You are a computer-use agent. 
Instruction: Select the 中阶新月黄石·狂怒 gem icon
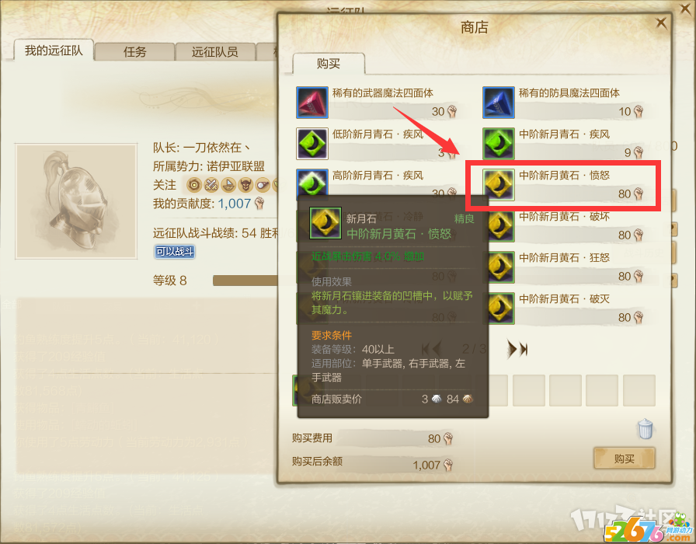pyautogui.click(x=501, y=267)
